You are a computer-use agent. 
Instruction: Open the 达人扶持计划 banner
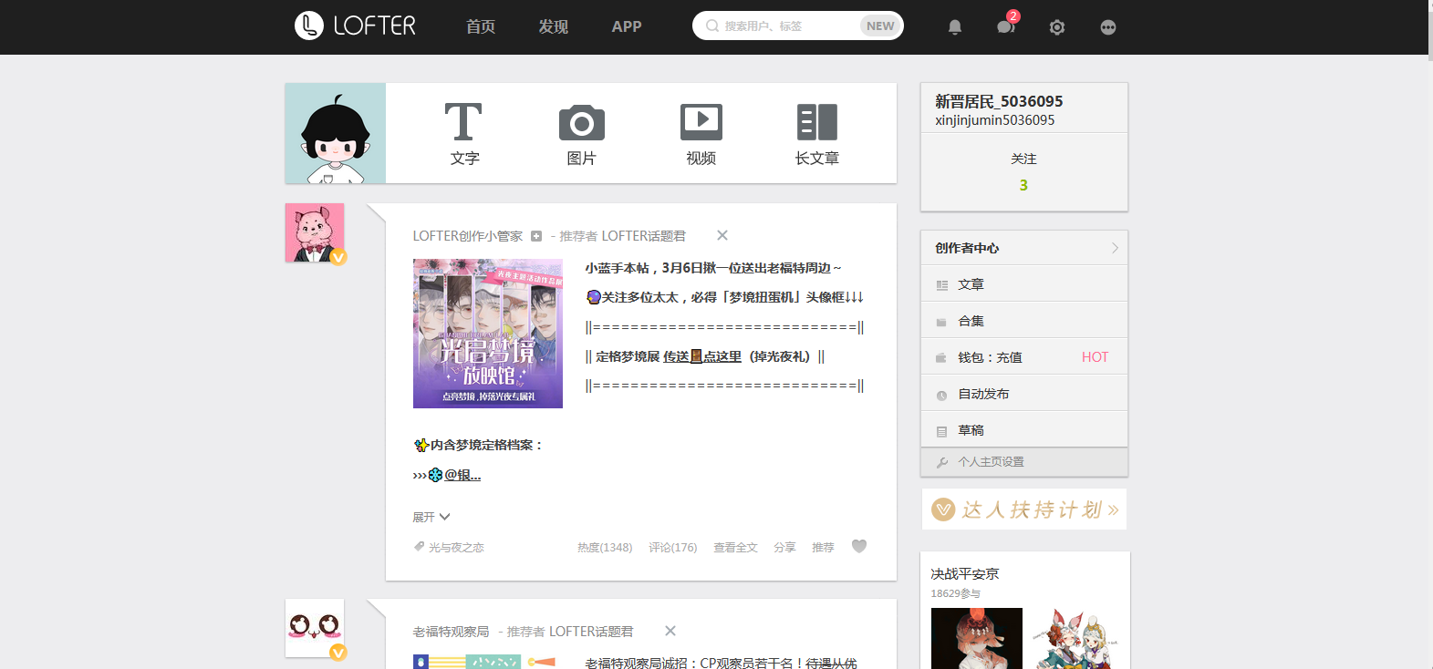point(1024,509)
